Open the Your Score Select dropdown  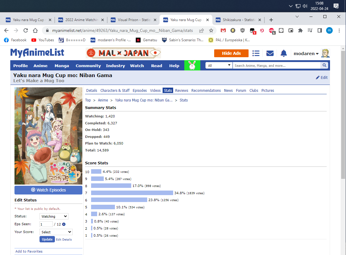[56, 232]
